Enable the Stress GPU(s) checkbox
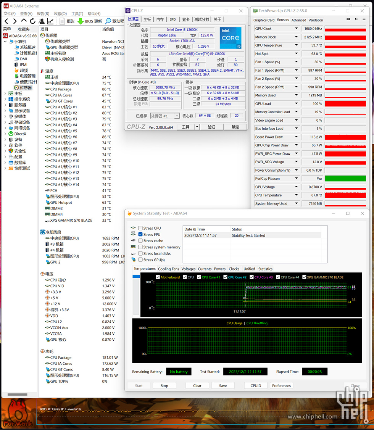Image resolution: width=374 pixels, height=430 pixels. (x=140, y=260)
